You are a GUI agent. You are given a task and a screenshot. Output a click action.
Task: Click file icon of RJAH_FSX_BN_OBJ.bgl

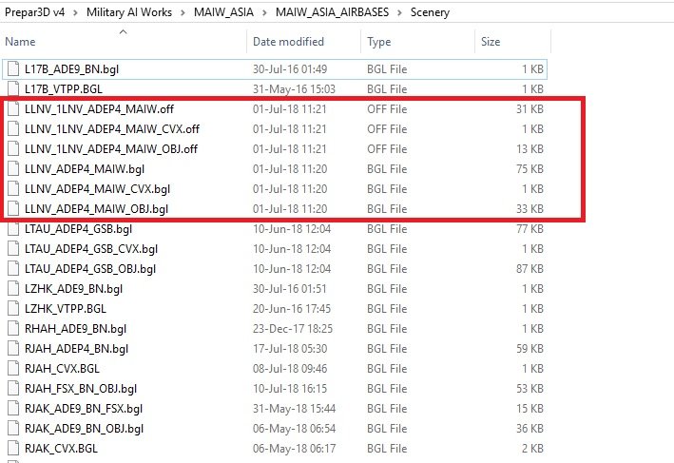tap(12, 388)
